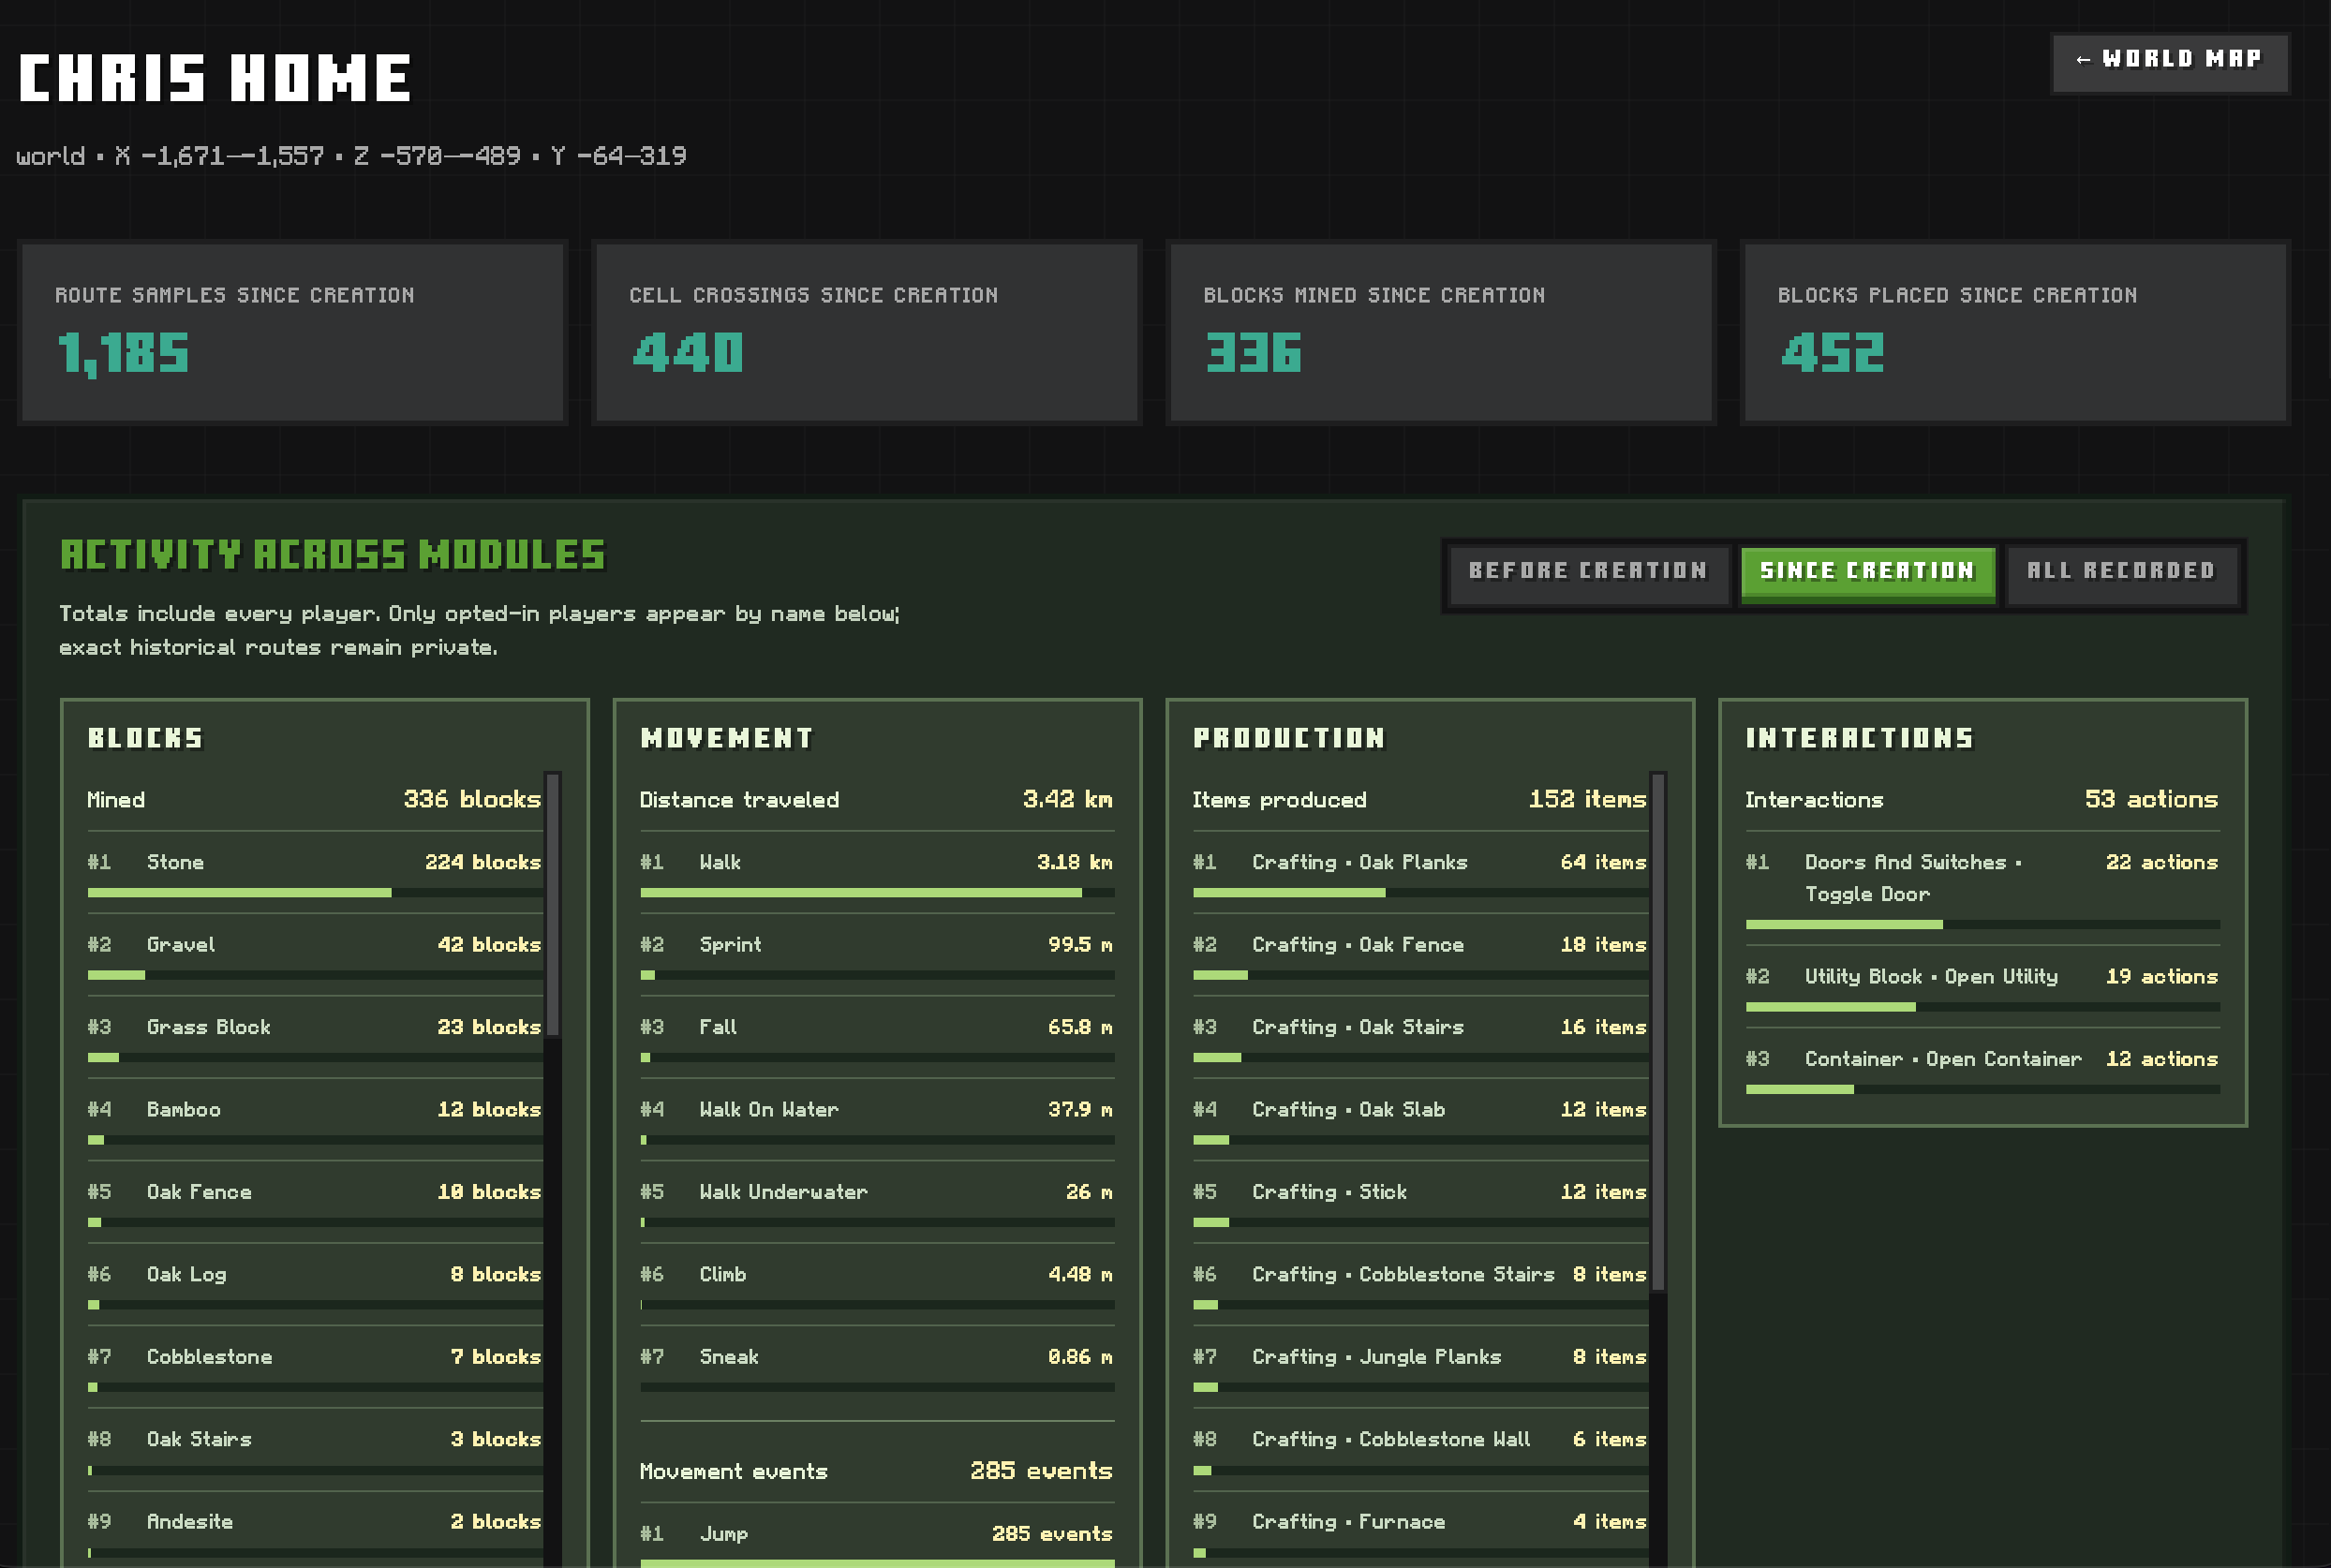Image resolution: width=2331 pixels, height=1568 pixels.
Task: Switch to the Before Creation tab
Action: [x=1588, y=574]
